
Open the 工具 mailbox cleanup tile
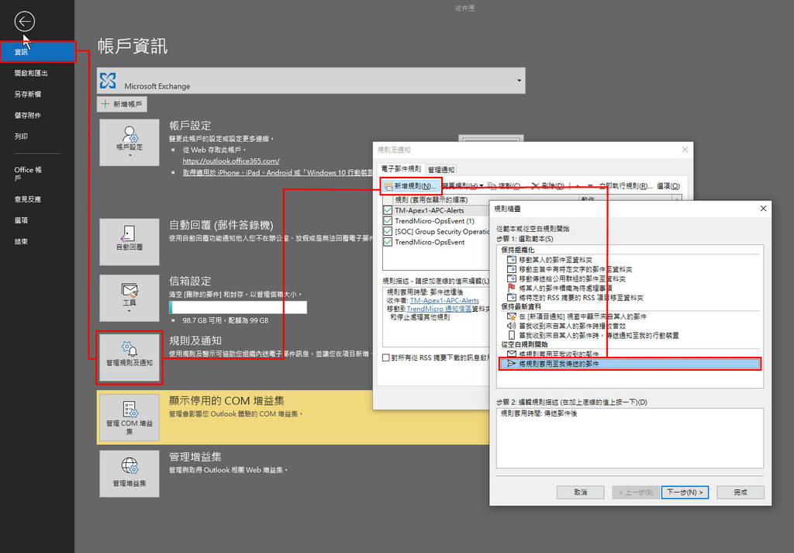(129, 298)
